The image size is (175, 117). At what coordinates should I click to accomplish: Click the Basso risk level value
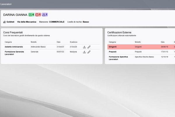pos(86,22)
